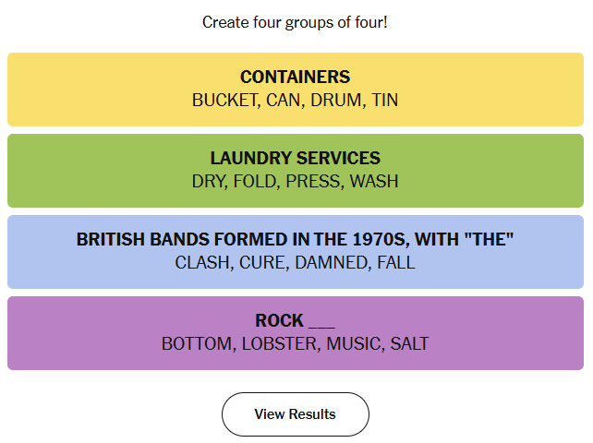
Task: Click the View Results button
Action: [x=295, y=414]
